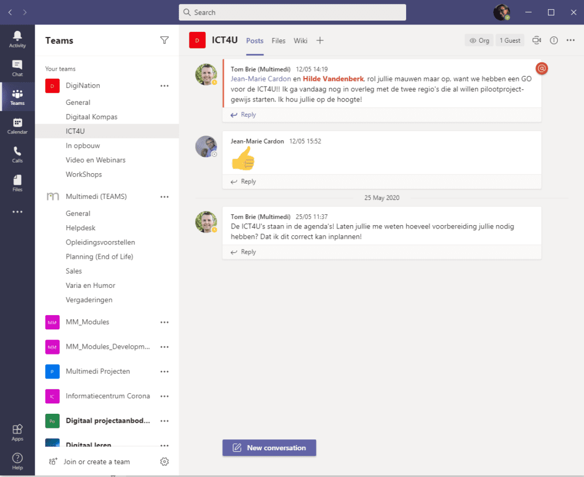This screenshot has width=584, height=477.
Task: Open more channel options ellipsis
Action: pos(570,40)
